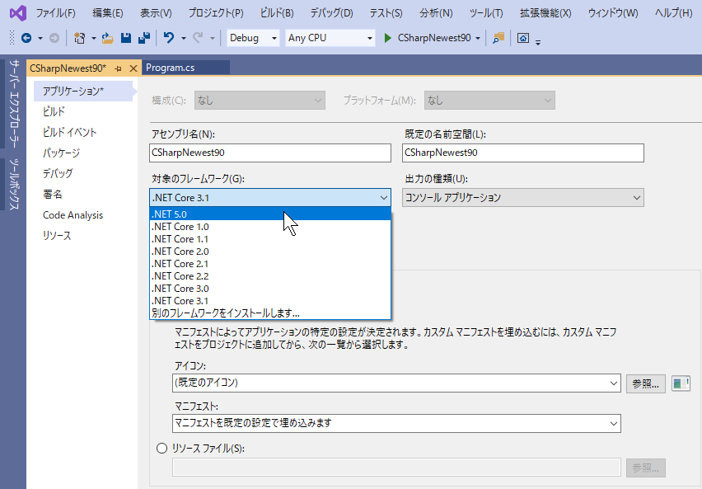Viewport: 702px width, 489px height.
Task: Click the save all icon
Action: pyautogui.click(x=144, y=38)
